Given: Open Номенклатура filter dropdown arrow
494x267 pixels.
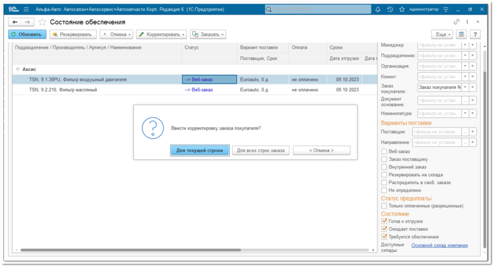Looking at the screenshot, I should click(465, 113).
